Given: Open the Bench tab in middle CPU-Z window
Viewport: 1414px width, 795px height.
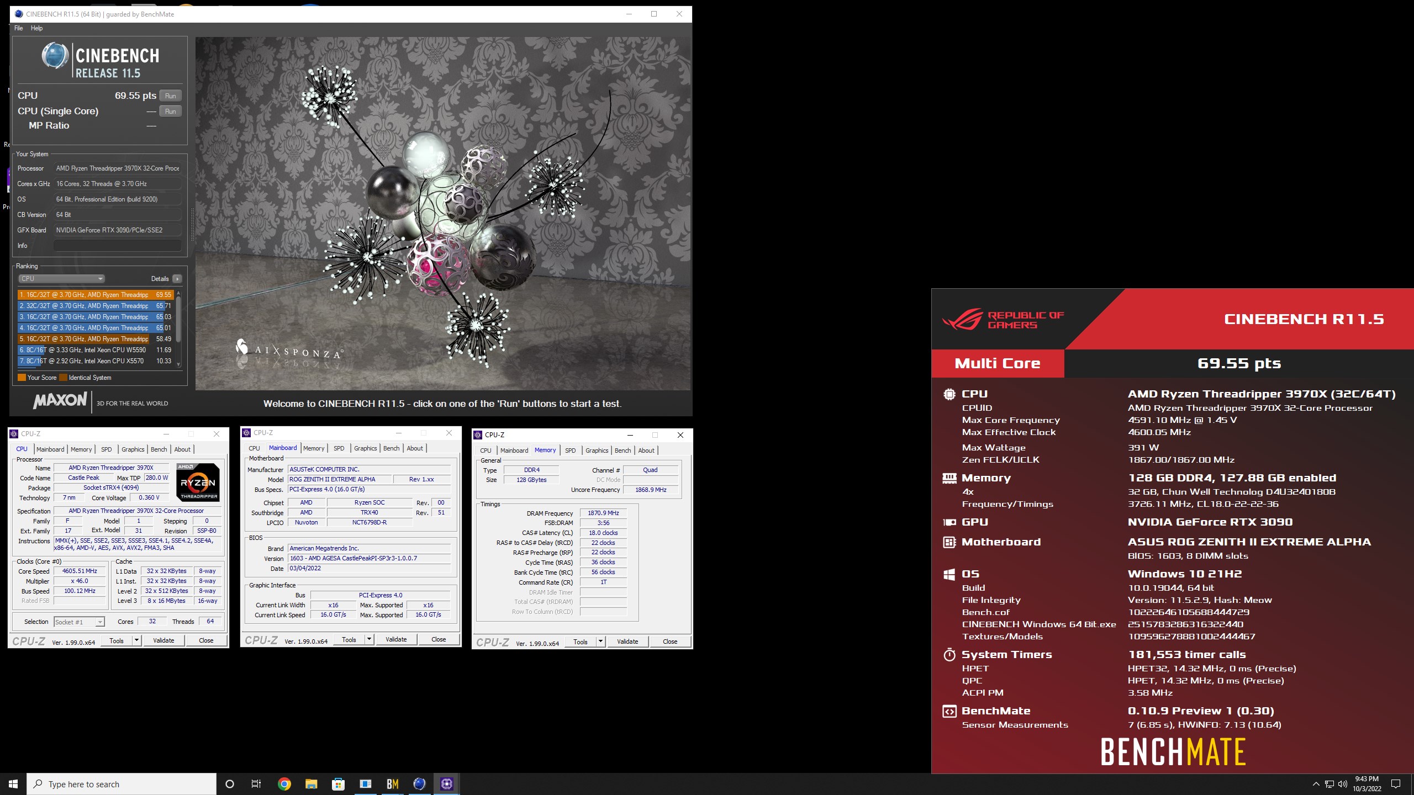Looking at the screenshot, I should [392, 448].
